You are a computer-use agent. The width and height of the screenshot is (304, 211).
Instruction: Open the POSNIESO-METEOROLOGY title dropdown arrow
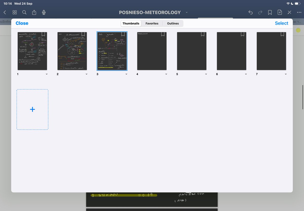[187, 12]
